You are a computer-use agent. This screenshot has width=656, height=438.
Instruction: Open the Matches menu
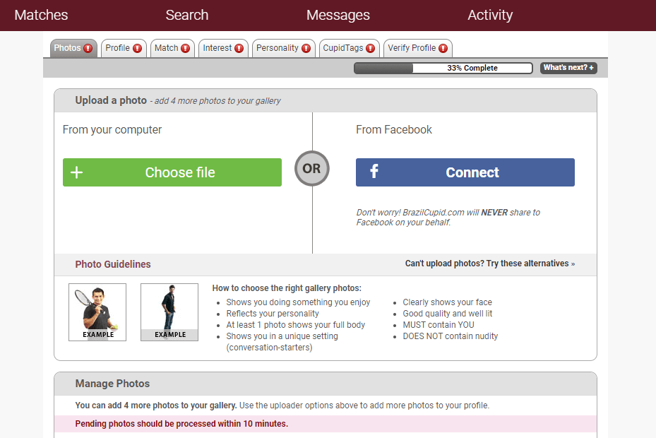tap(41, 15)
